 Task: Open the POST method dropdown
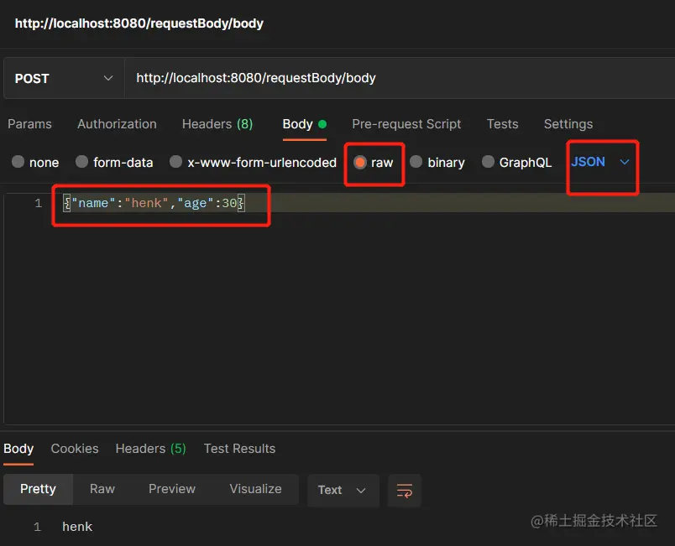coord(64,78)
